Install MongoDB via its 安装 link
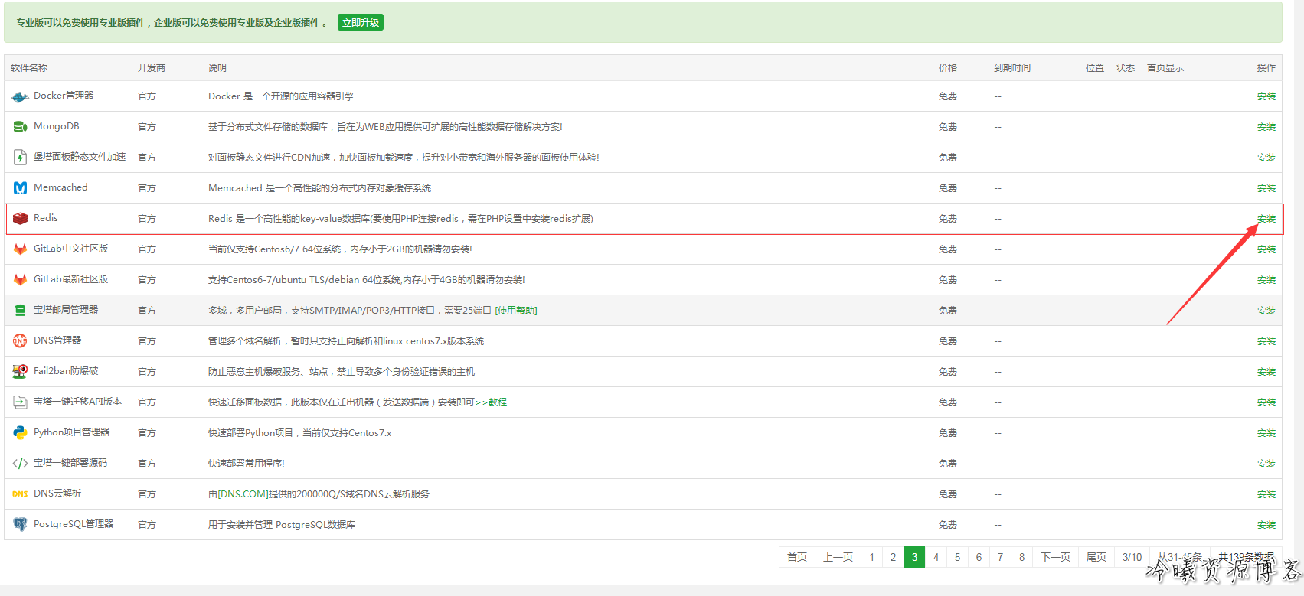This screenshot has width=1304, height=596. click(x=1266, y=127)
